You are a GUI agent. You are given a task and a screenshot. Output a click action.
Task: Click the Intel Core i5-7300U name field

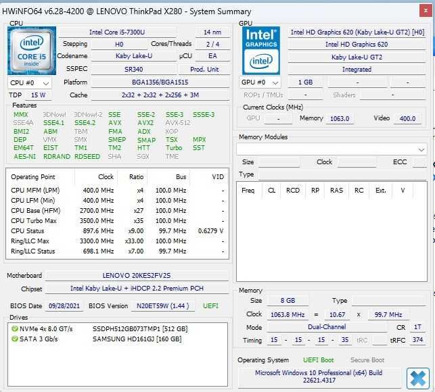[x=117, y=32]
